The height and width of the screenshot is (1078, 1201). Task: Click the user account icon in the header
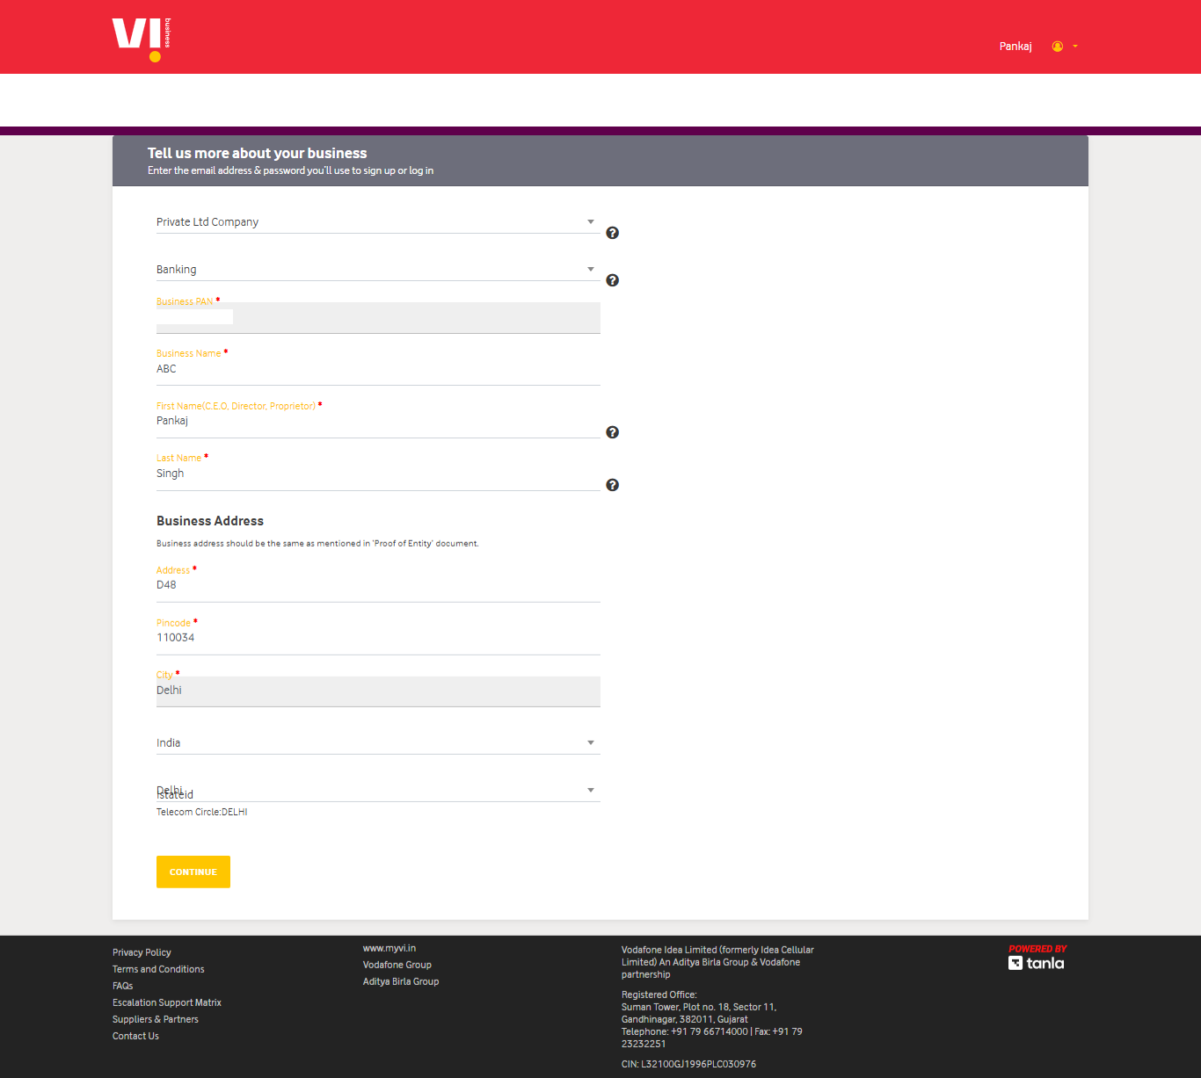tap(1057, 46)
